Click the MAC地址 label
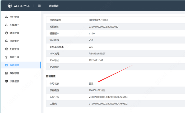 tap(54, 54)
